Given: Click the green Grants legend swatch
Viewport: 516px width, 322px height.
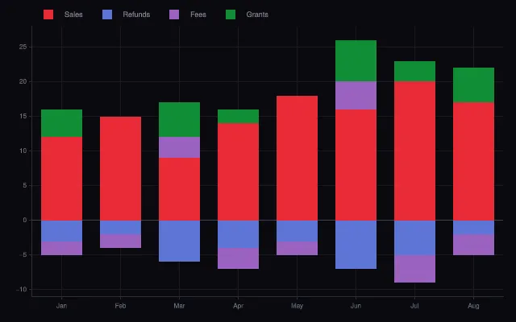Looking at the screenshot, I should tap(231, 14).
